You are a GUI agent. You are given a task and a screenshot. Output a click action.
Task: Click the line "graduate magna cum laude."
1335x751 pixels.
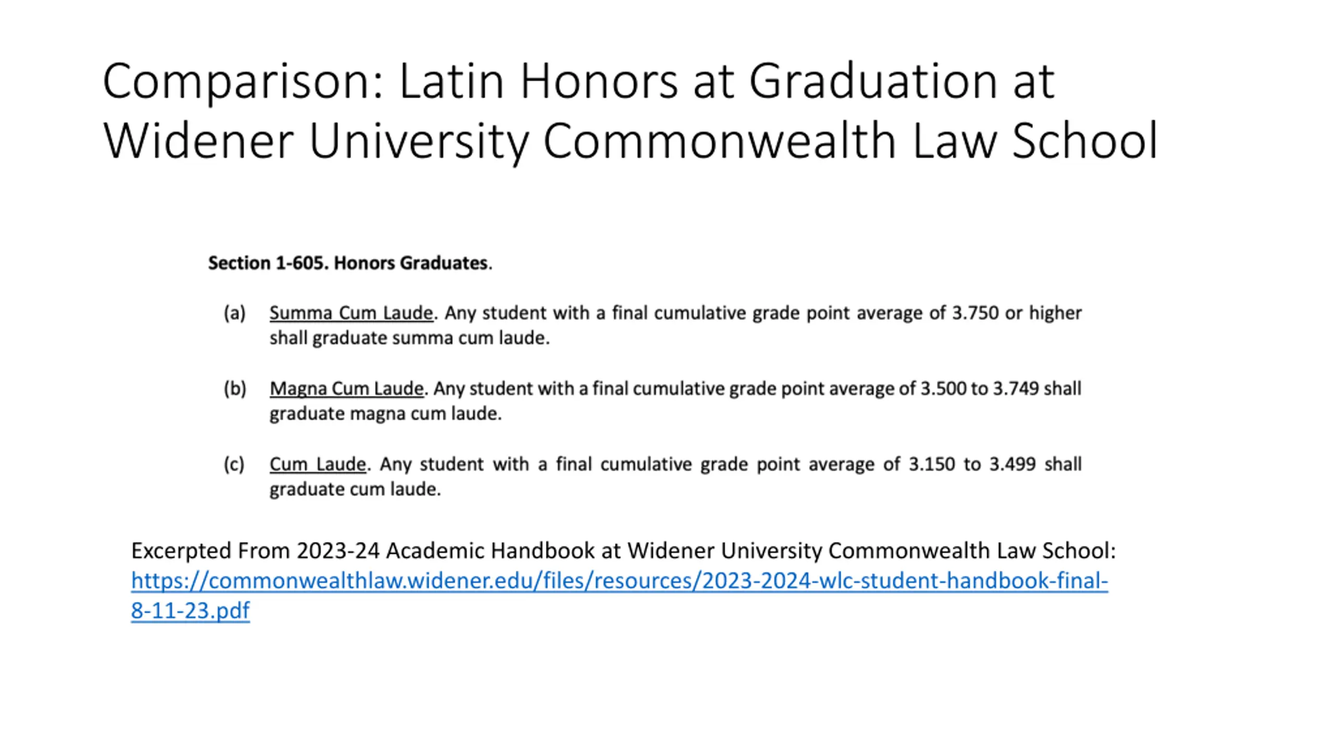coord(385,414)
